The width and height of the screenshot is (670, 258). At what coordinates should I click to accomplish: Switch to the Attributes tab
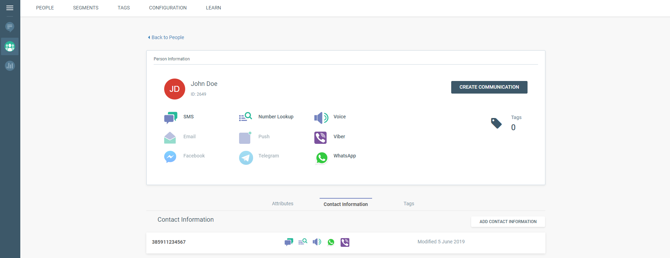[x=282, y=204]
